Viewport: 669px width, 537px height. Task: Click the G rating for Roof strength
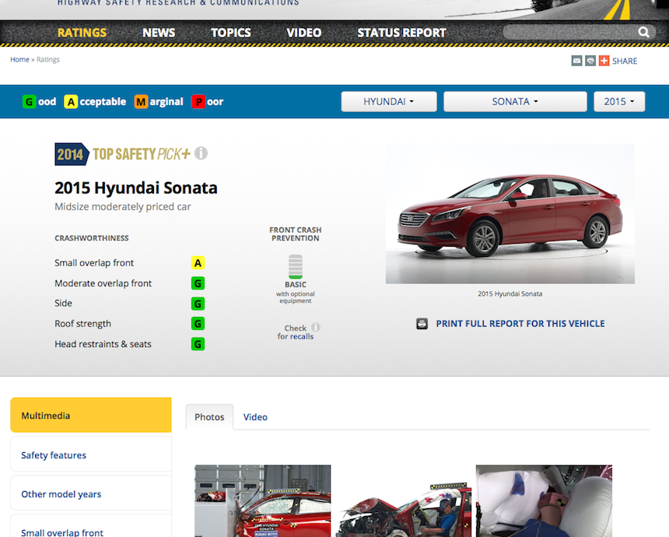[x=198, y=324]
